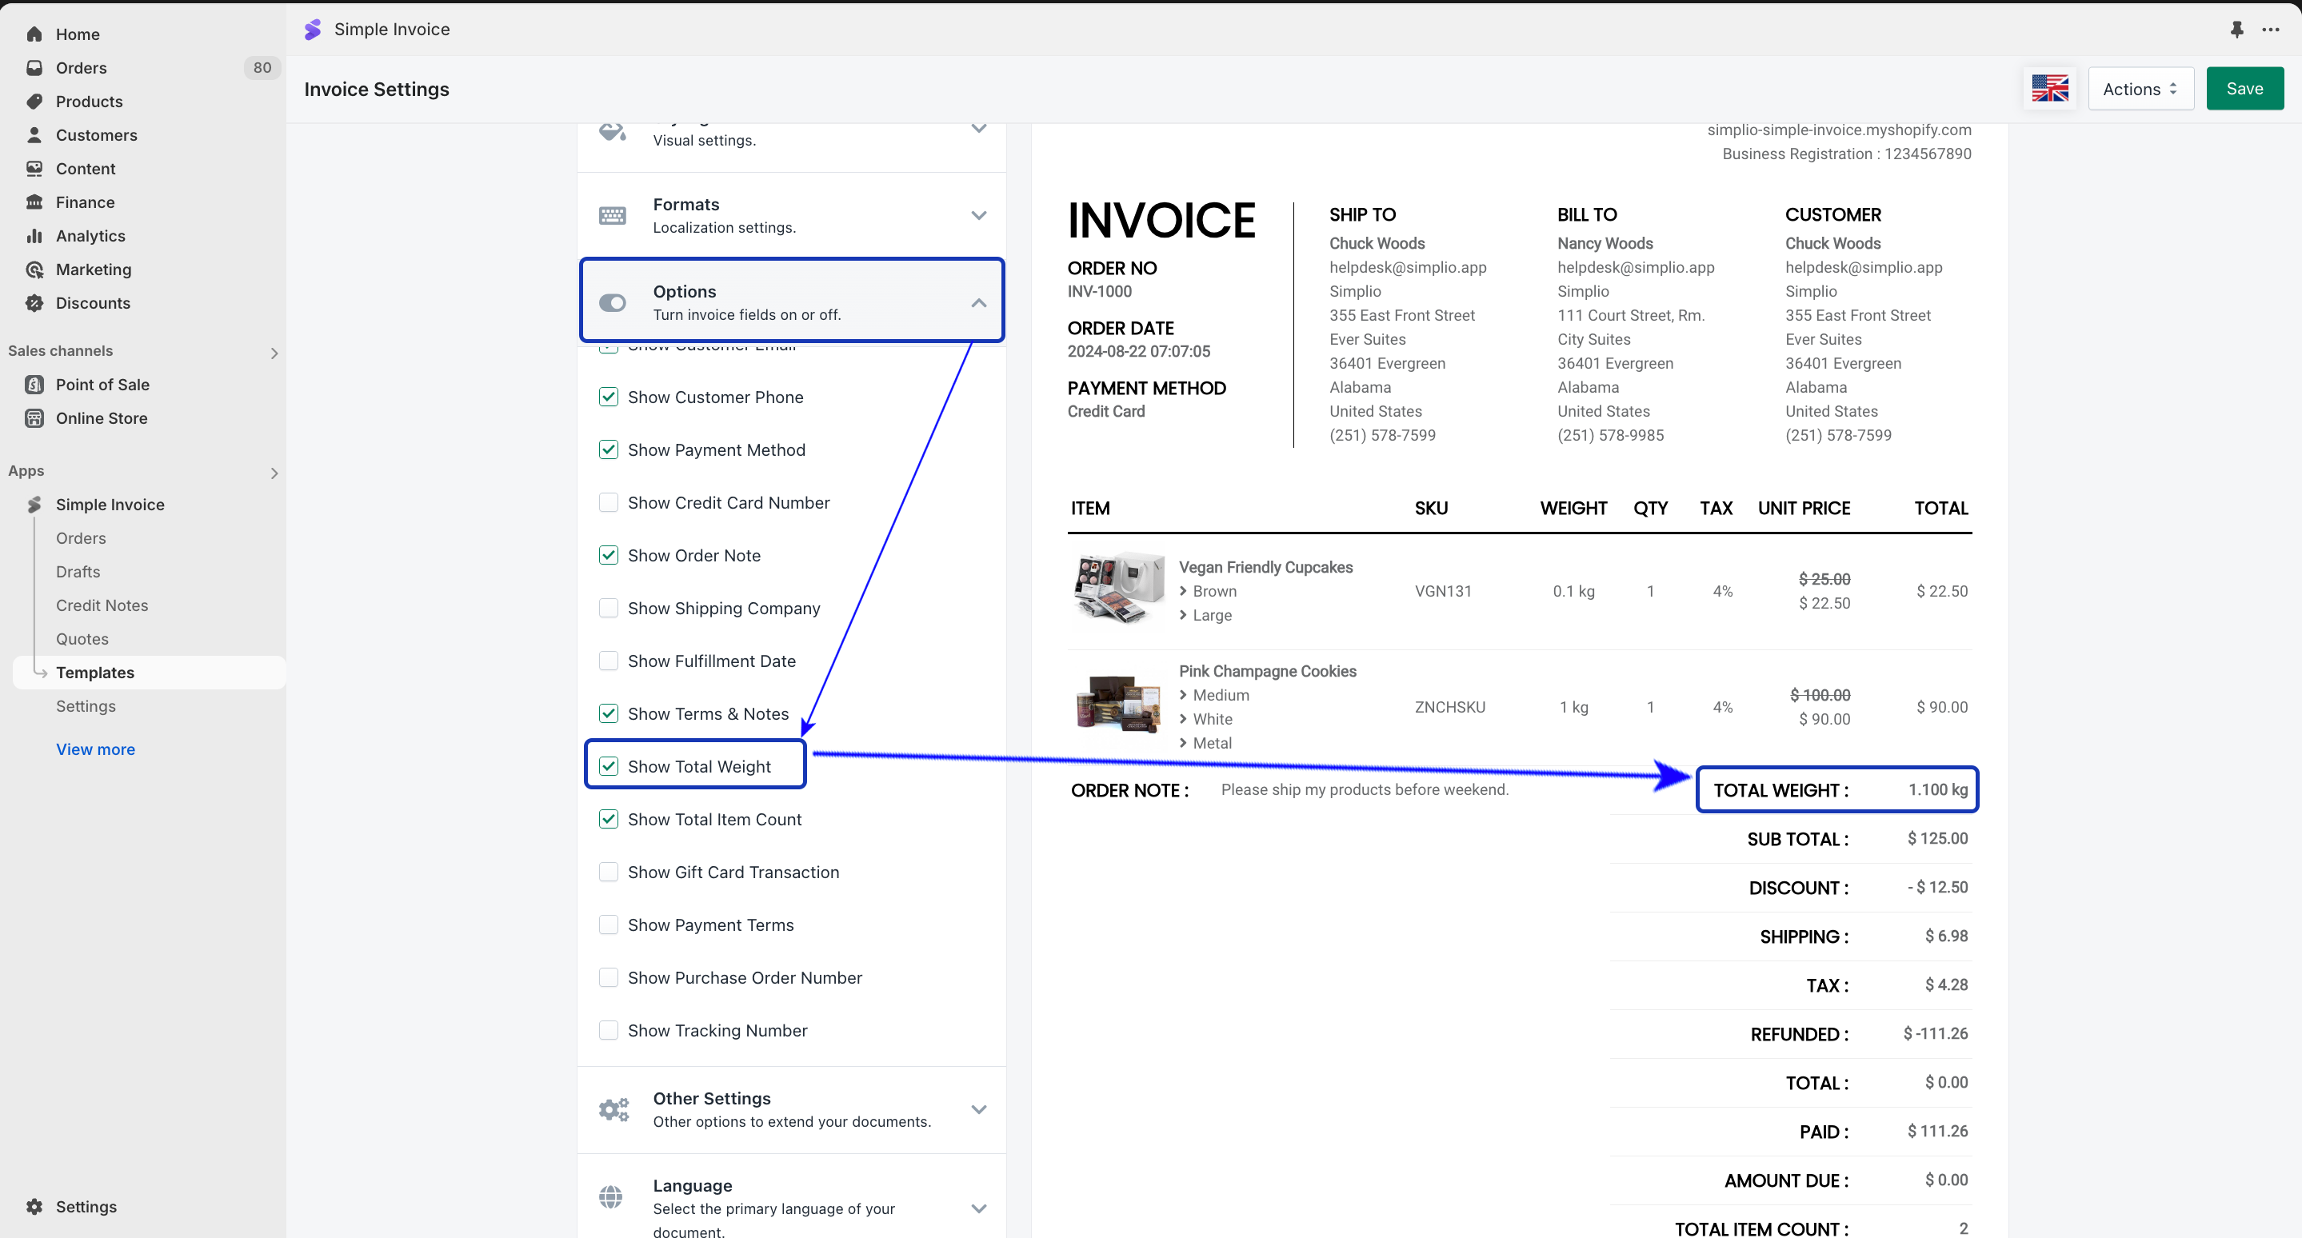Click the View more link
Screen dimensions: 2302x1238
click(96, 749)
